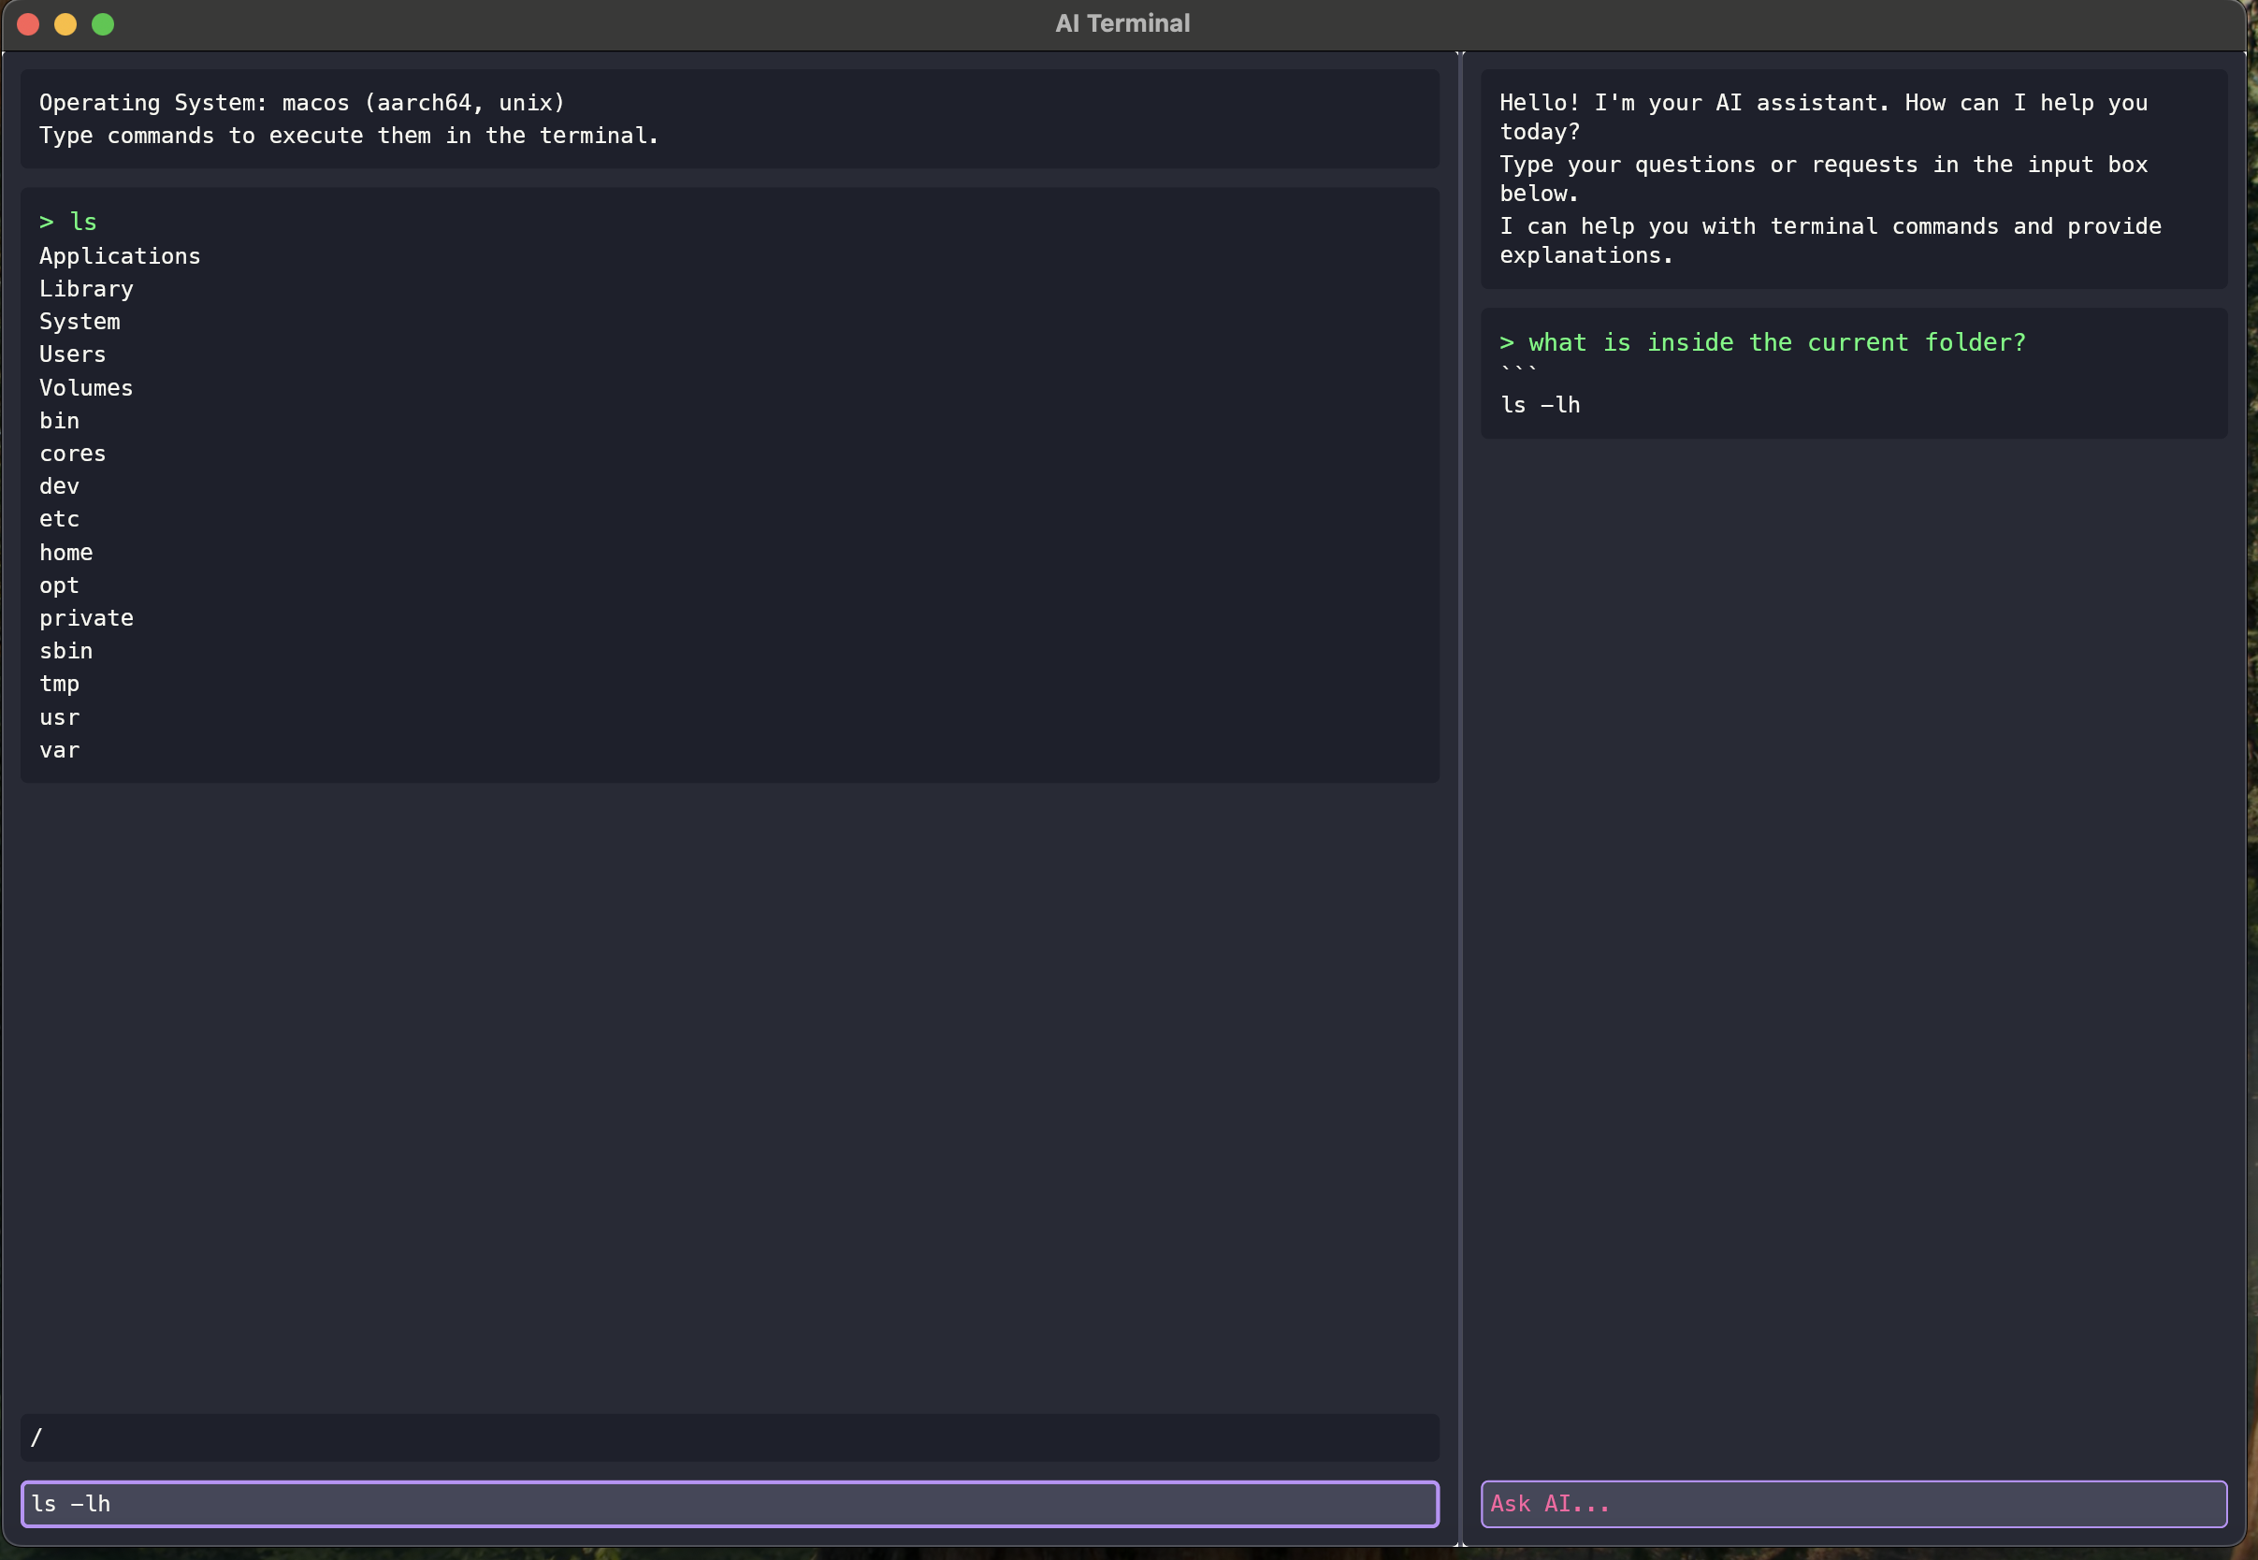
Task: Click 'var' in the directory listing
Action: click(x=59, y=750)
